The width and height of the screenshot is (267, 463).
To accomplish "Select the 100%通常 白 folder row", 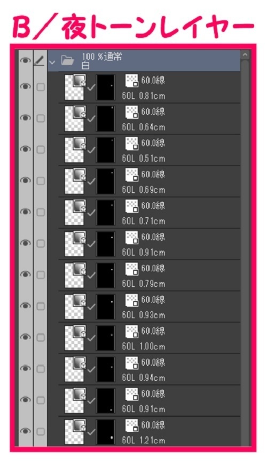I will [144, 60].
